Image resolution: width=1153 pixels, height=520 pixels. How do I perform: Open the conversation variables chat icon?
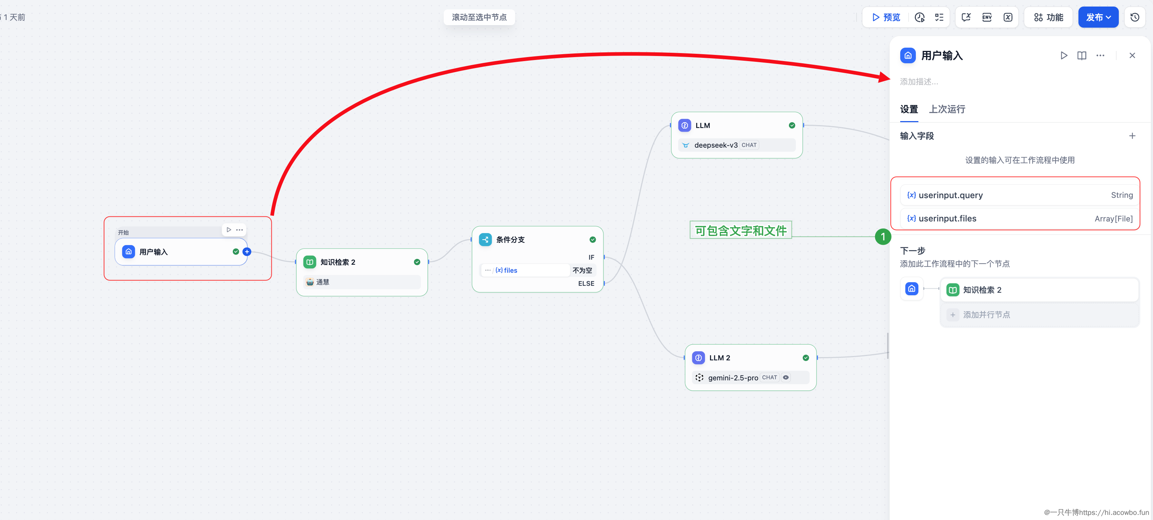966,17
